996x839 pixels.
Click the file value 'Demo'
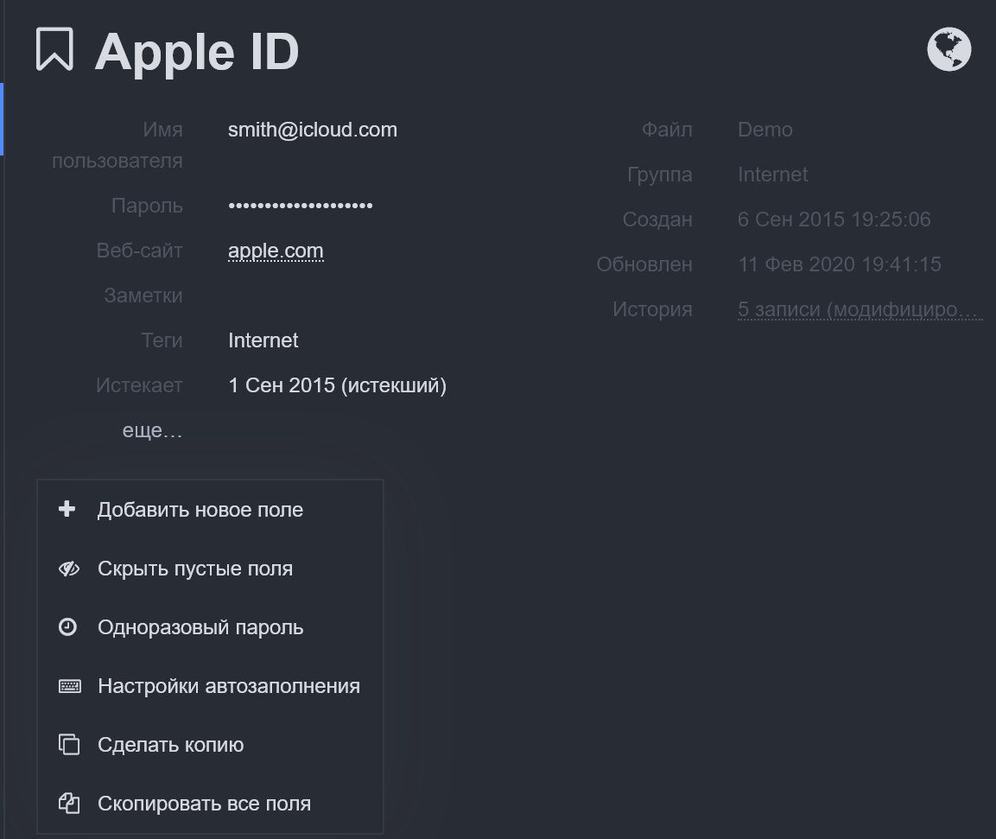click(764, 130)
